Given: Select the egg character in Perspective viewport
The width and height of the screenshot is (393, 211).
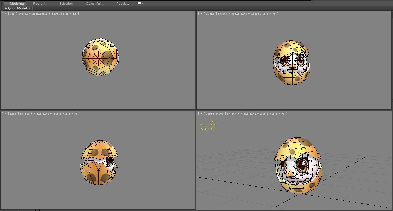Looking at the screenshot, I should [x=298, y=166].
